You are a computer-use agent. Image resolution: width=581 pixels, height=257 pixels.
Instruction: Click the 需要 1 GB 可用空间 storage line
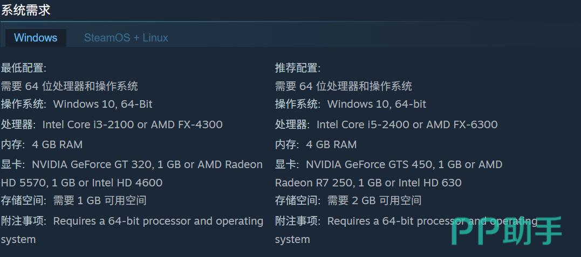click(74, 201)
